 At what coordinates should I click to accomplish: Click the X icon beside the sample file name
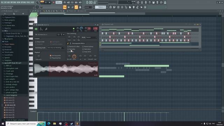pyautogui.click(x=64, y=35)
